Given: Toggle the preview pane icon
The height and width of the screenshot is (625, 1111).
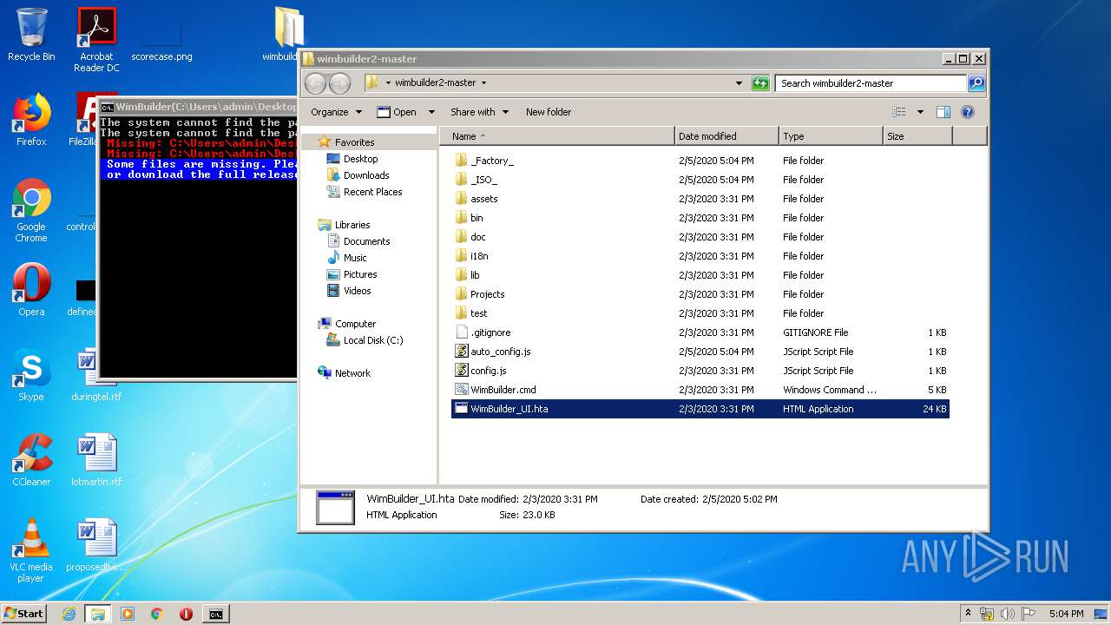Looking at the screenshot, I should 943,112.
